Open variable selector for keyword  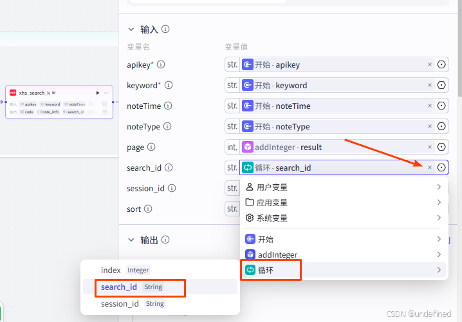441,85
